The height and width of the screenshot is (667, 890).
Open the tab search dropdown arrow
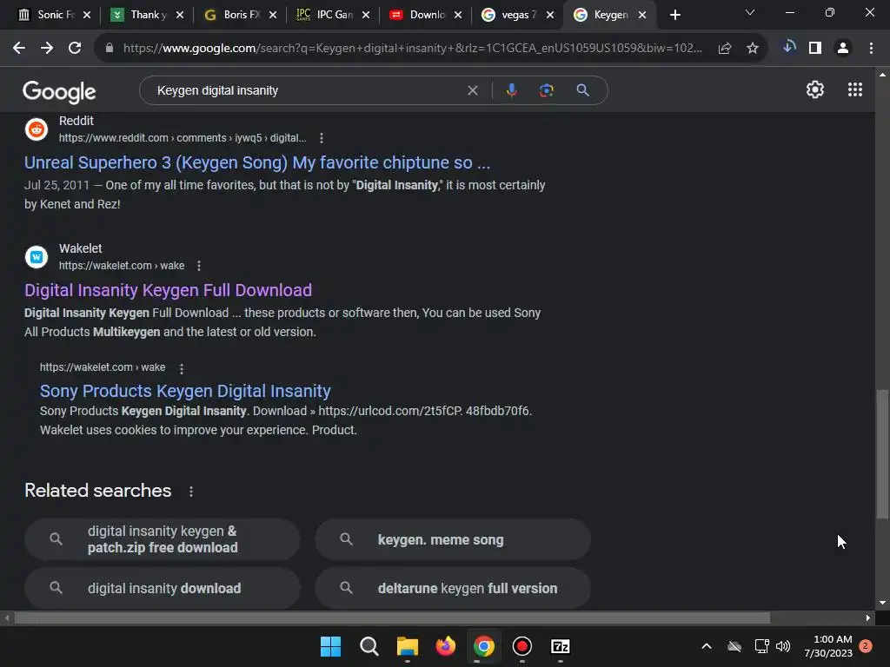tap(750, 12)
